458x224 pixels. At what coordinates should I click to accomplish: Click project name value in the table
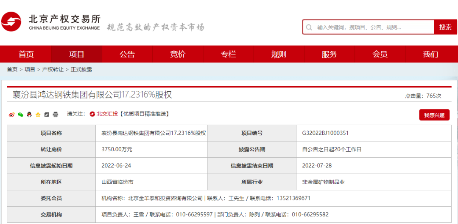[x=154, y=133]
